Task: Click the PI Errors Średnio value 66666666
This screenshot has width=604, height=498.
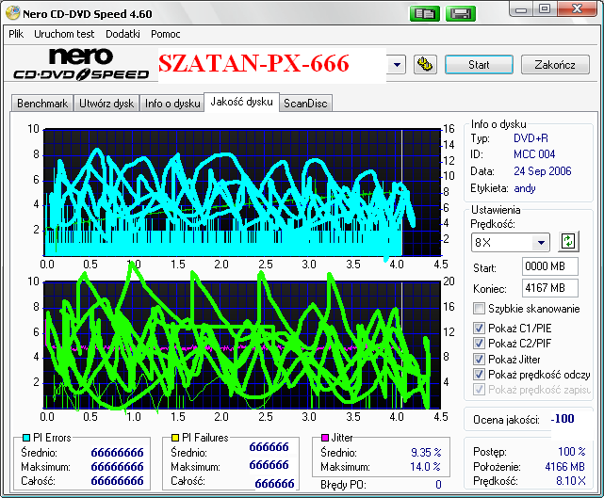Action: point(117,452)
